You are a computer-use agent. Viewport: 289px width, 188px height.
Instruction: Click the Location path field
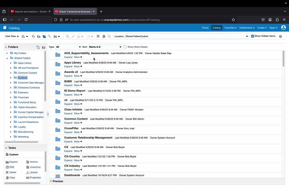pyautogui.click(x=186, y=36)
